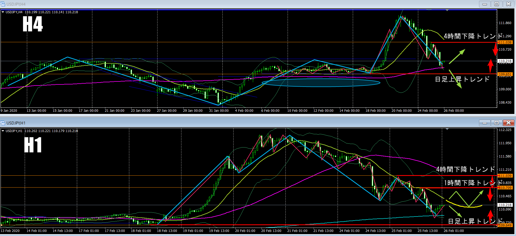
Task: Click the 19 Feb 01:00 time label
Action: click(x=193, y=231)
